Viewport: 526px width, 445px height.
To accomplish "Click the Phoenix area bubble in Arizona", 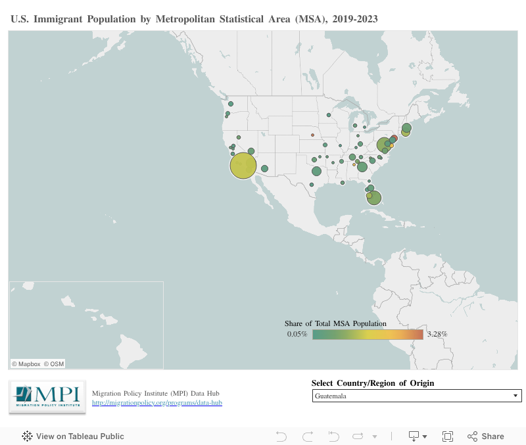I will click(264, 168).
